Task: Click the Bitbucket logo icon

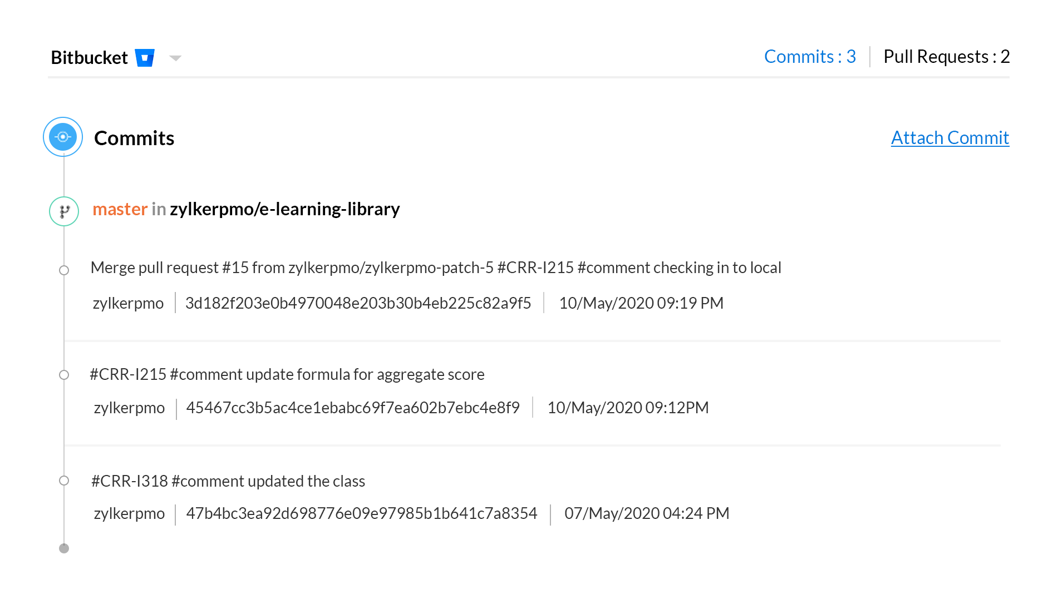Action: pyautogui.click(x=145, y=58)
